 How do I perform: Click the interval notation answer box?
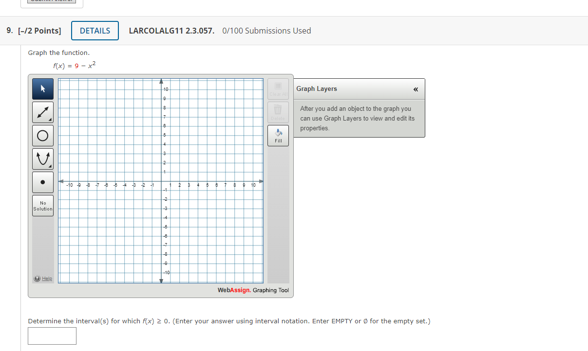52,335
